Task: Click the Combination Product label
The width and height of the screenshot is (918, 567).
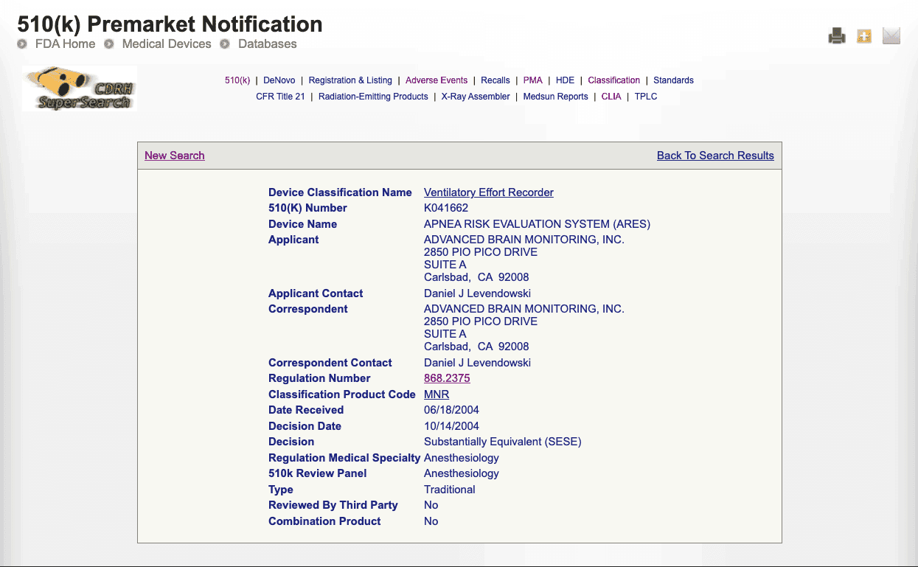Action: click(x=324, y=521)
